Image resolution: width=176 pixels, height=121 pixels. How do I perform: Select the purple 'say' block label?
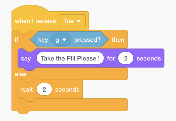26,58
